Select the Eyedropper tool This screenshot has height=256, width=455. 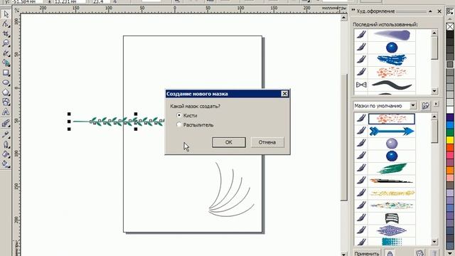6,134
